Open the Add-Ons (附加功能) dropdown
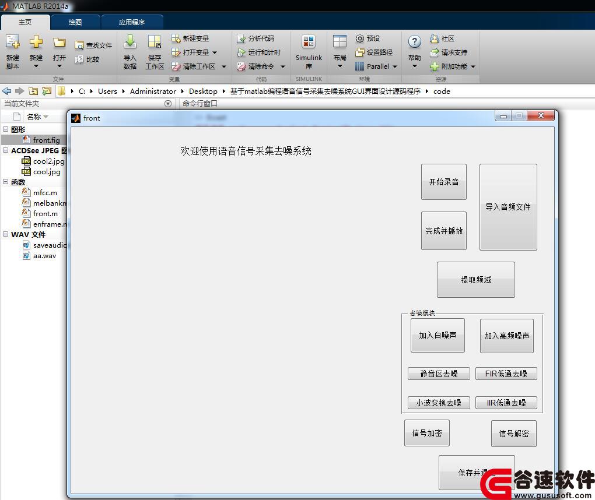 coord(473,66)
